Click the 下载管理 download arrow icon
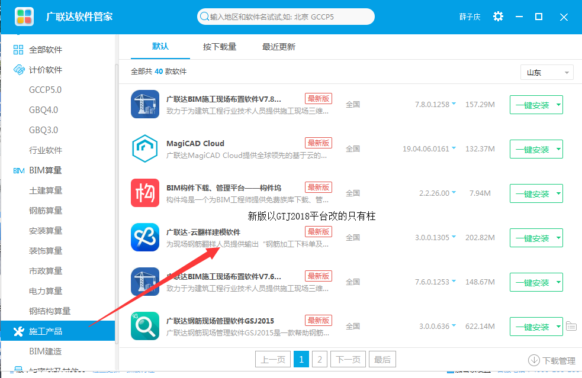 point(534,360)
